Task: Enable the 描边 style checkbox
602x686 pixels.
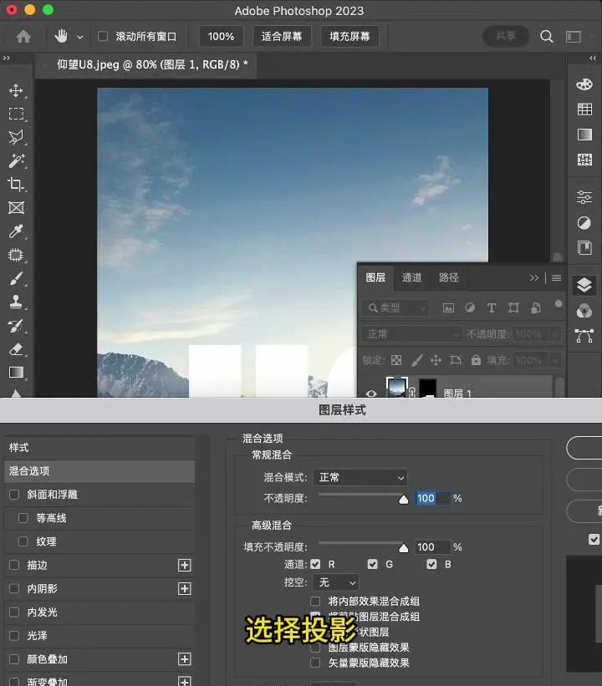Action: (14, 565)
